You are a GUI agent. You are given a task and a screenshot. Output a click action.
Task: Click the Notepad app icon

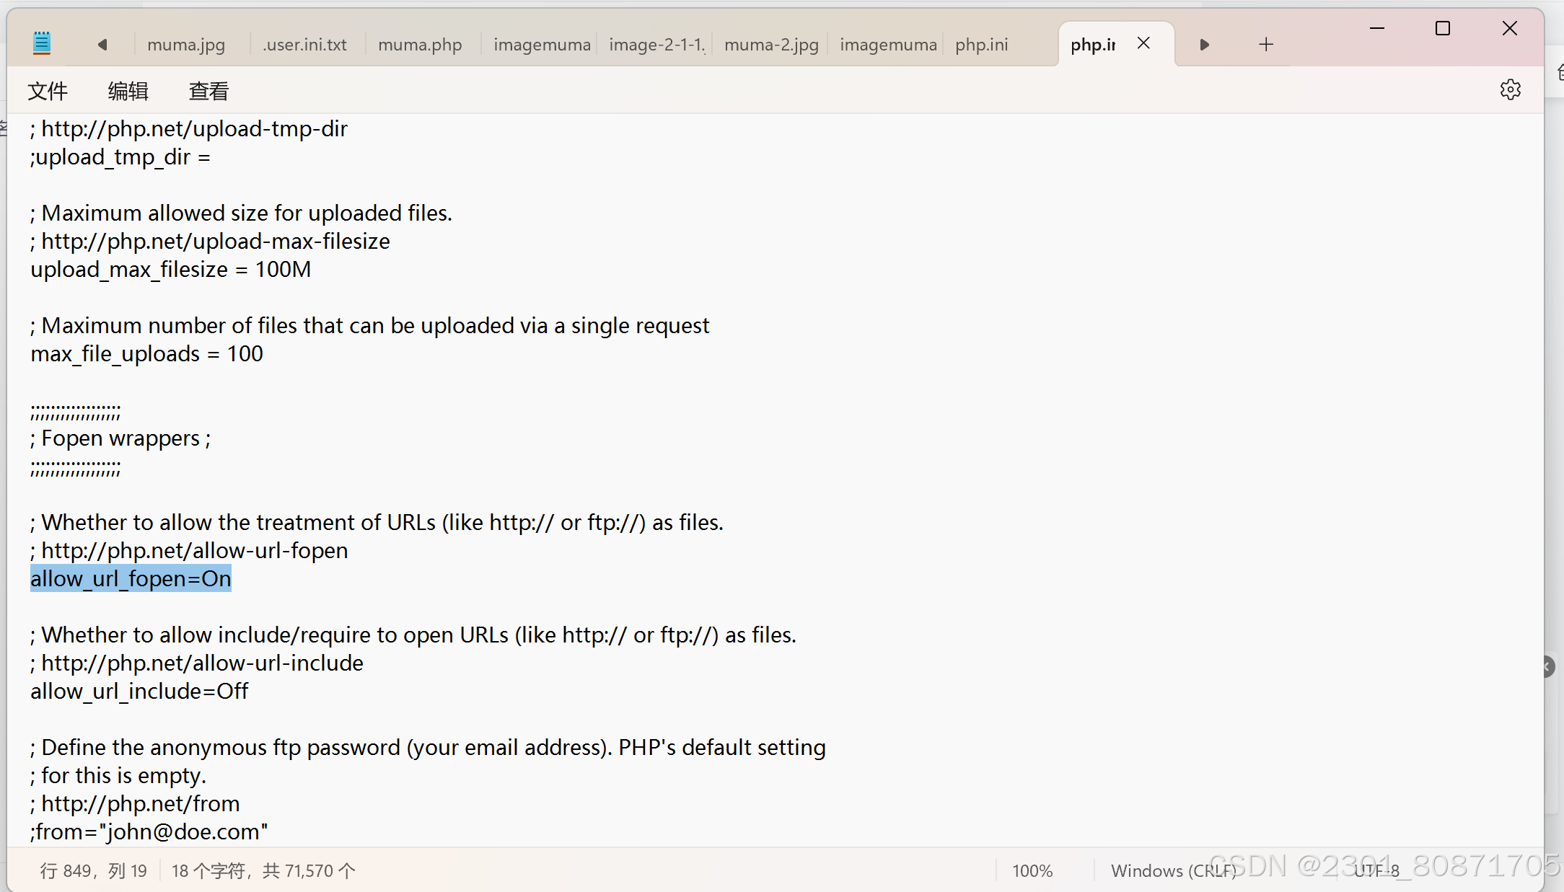click(x=42, y=43)
